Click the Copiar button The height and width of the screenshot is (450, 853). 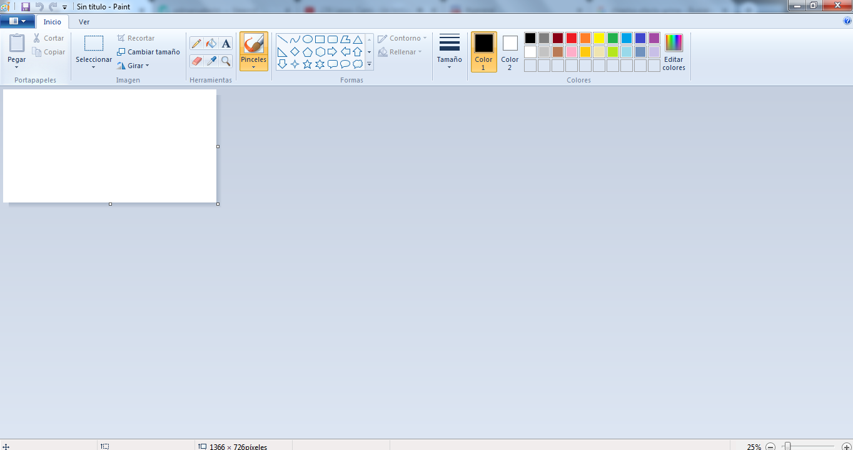point(49,52)
